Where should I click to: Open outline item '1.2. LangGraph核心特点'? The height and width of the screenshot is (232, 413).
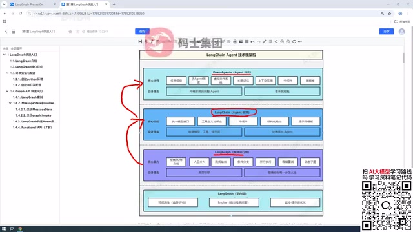click(x=26, y=67)
